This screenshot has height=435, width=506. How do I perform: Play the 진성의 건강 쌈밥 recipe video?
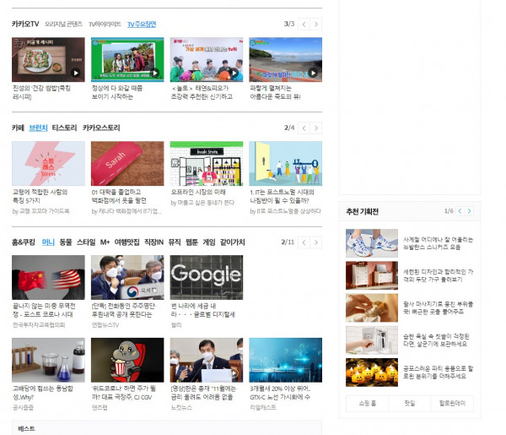coord(48,59)
